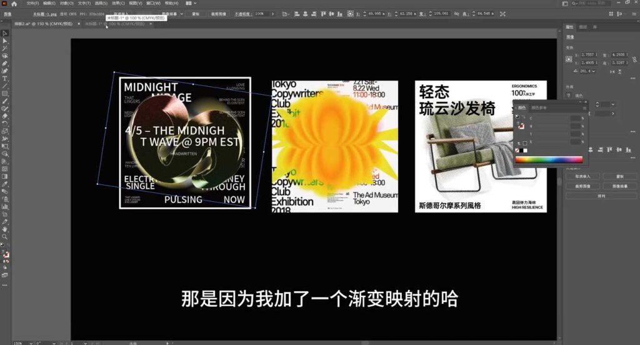This screenshot has height=345, width=640.
Task: Click the 裁剪图像 button in Properties panel
Action: (582, 186)
